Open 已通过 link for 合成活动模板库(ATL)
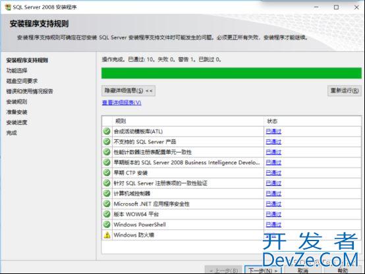The height and width of the screenshot is (274, 365). (x=273, y=131)
